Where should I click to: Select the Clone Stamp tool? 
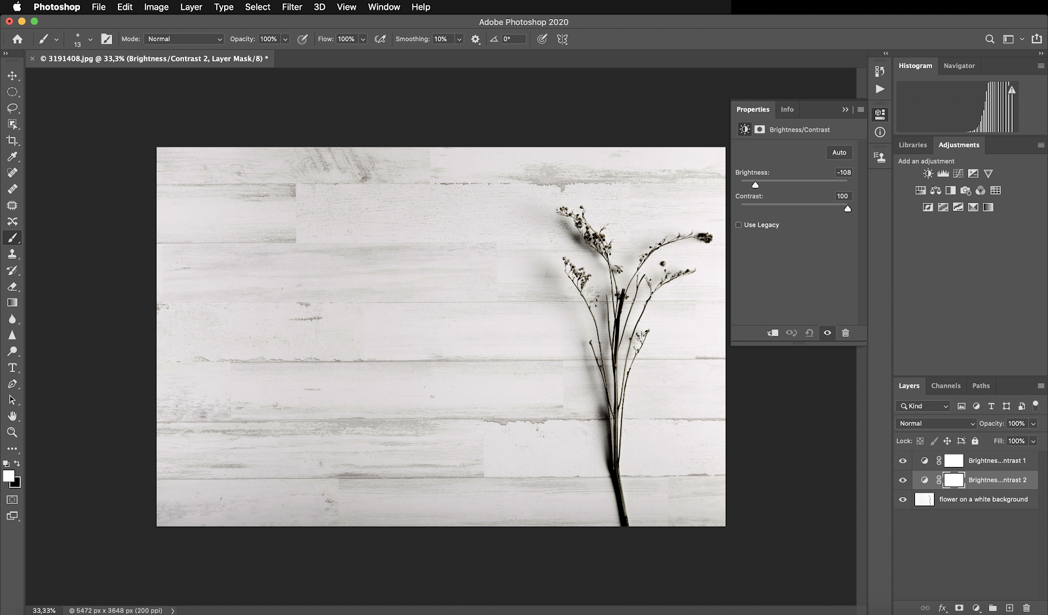coord(12,254)
